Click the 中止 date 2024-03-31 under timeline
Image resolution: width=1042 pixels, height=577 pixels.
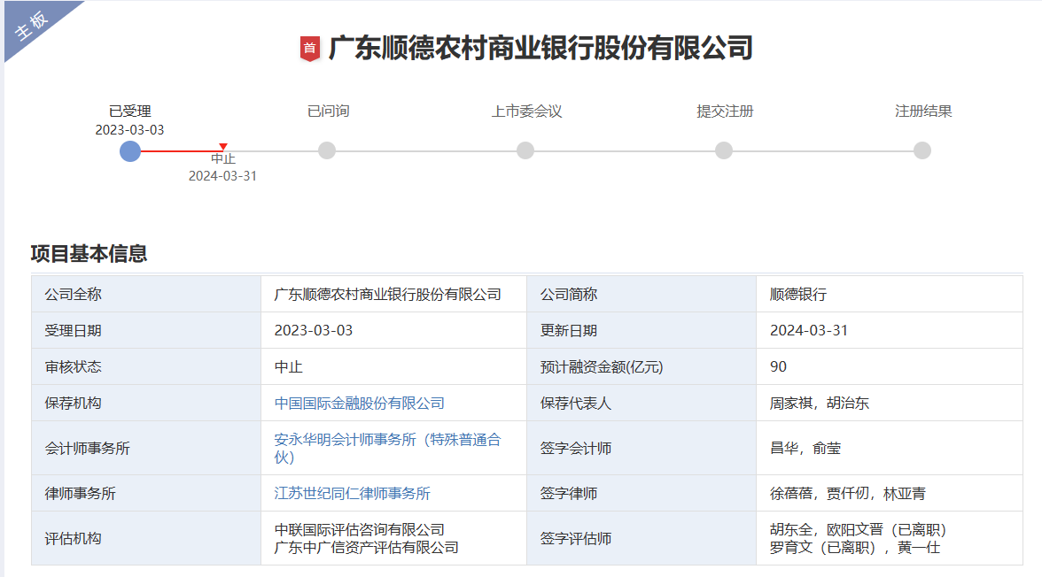click(222, 175)
